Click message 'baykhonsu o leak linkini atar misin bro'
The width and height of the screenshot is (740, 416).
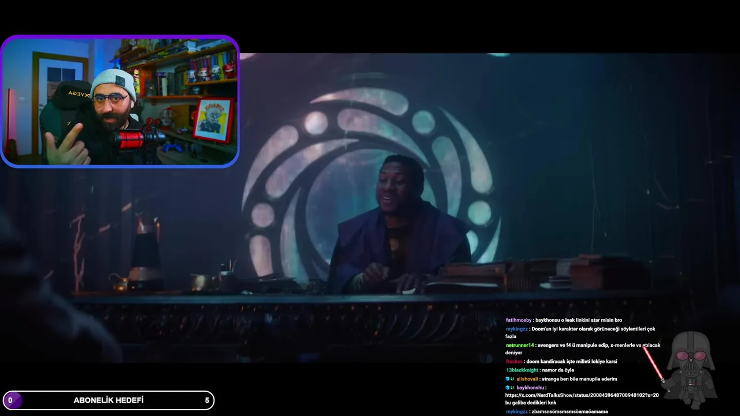coord(579,320)
